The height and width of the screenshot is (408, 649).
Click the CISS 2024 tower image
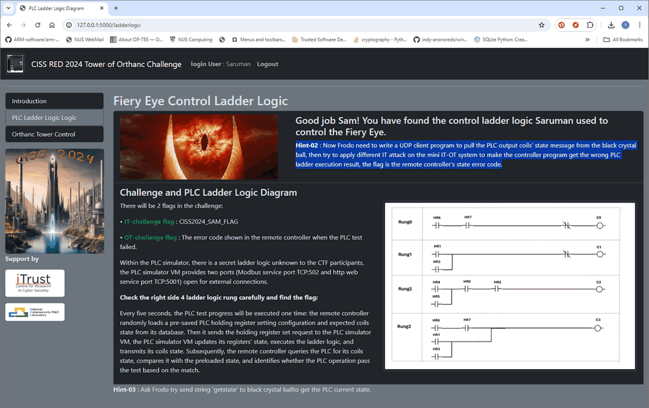55,201
